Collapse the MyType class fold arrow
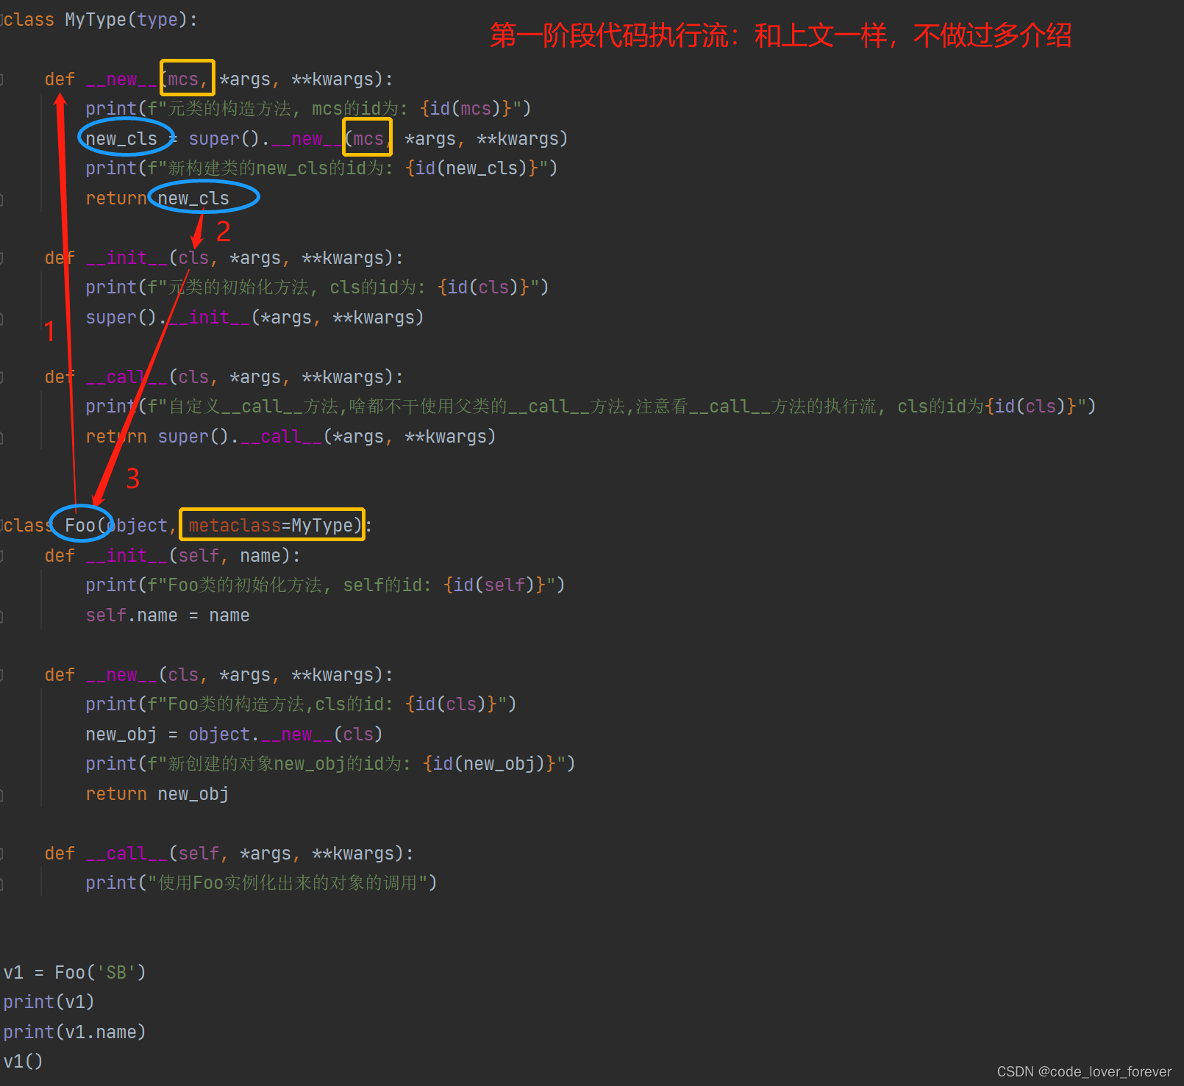The image size is (1184, 1086). pos(4,20)
